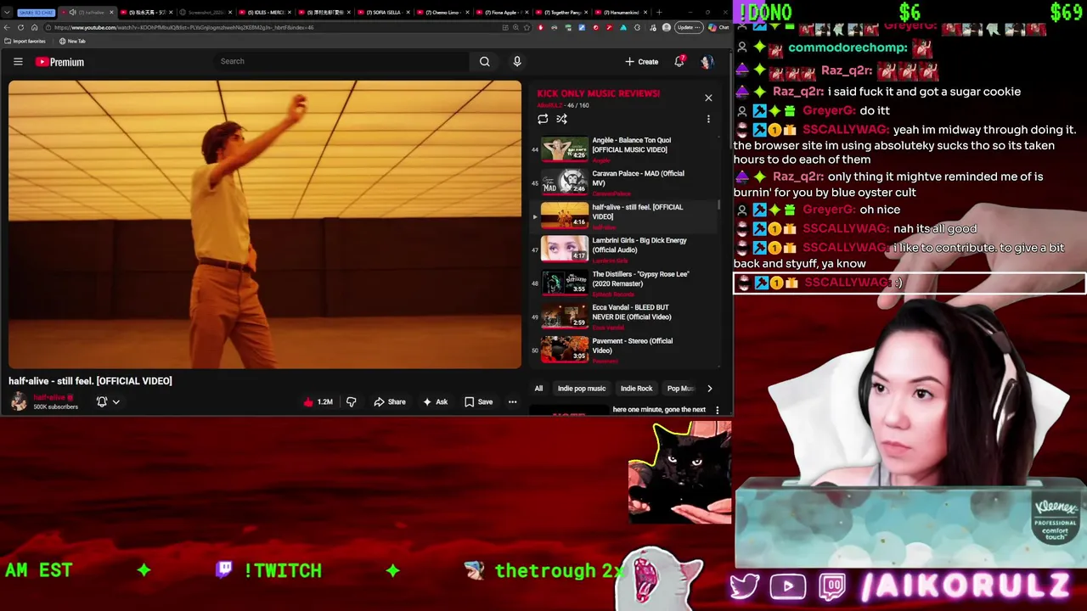Save video to playlist
1087x611 pixels.
tap(479, 401)
